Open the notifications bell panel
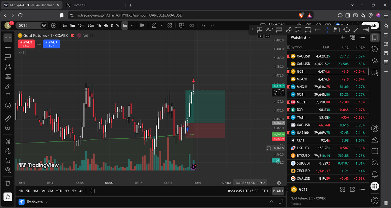The width and height of the screenshot is (391, 208). pyautogui.click(x=375, y=174)
